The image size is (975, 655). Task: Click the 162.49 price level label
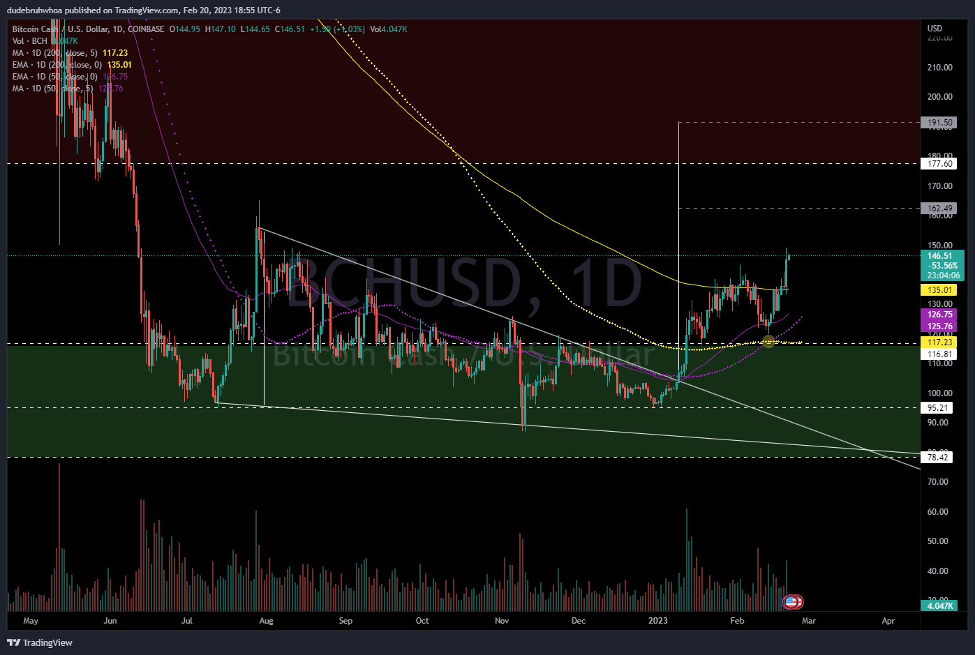pyautogui.click(x=938, y=209)
